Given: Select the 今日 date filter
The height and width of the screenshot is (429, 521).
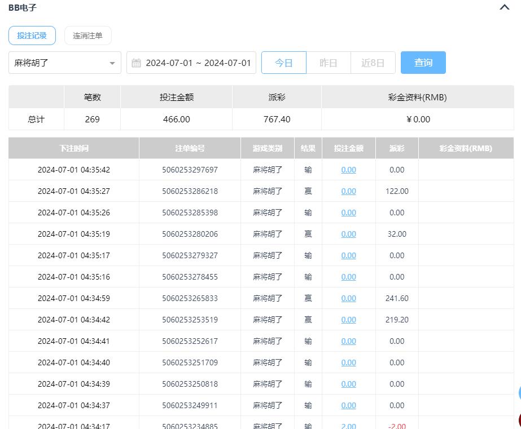Looking at the screenshot, I should point(283,63).
